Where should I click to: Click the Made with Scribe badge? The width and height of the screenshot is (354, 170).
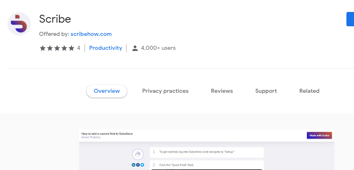[319, 135]
